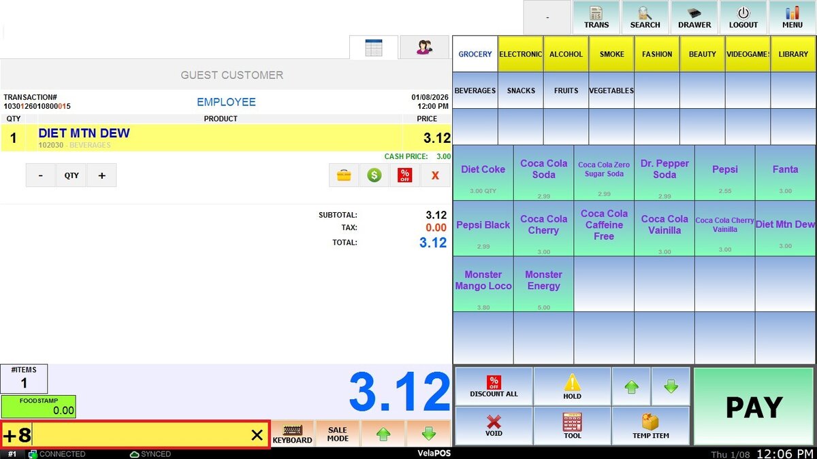
Task: Add Monster Energy product
Action: (x=543, y=284)
